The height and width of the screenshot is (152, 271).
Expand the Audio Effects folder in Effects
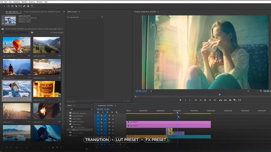[68, 119]
